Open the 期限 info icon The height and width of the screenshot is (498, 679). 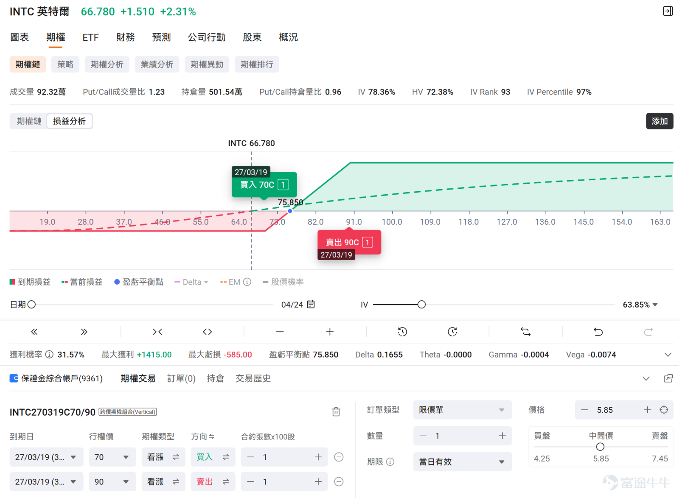coord(390,462)
